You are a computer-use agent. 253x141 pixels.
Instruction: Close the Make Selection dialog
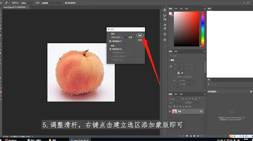143,29
